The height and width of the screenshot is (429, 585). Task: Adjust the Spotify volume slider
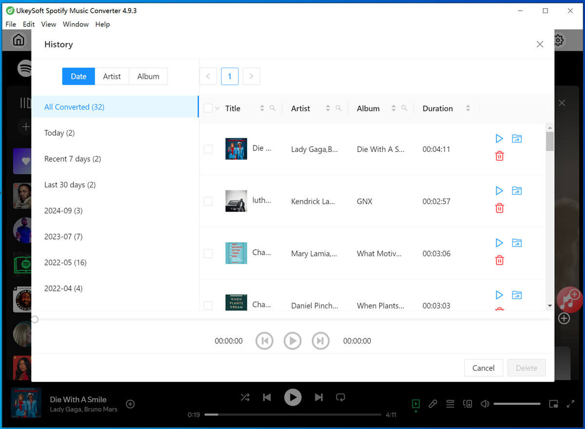[x=517, y=404]
